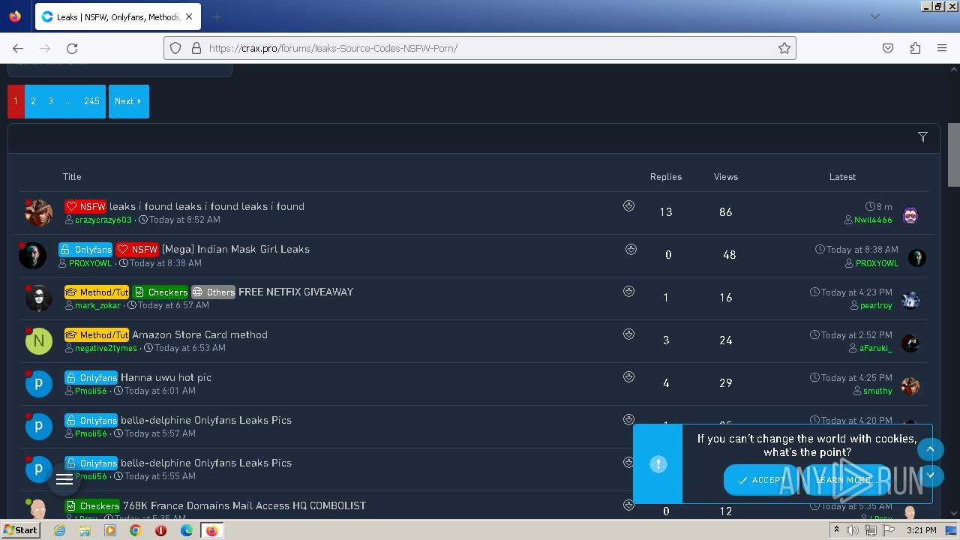Viewport: 960px width, 540px height.
Task: Open tracking protection shield icon
Action: tap(175, 48)
